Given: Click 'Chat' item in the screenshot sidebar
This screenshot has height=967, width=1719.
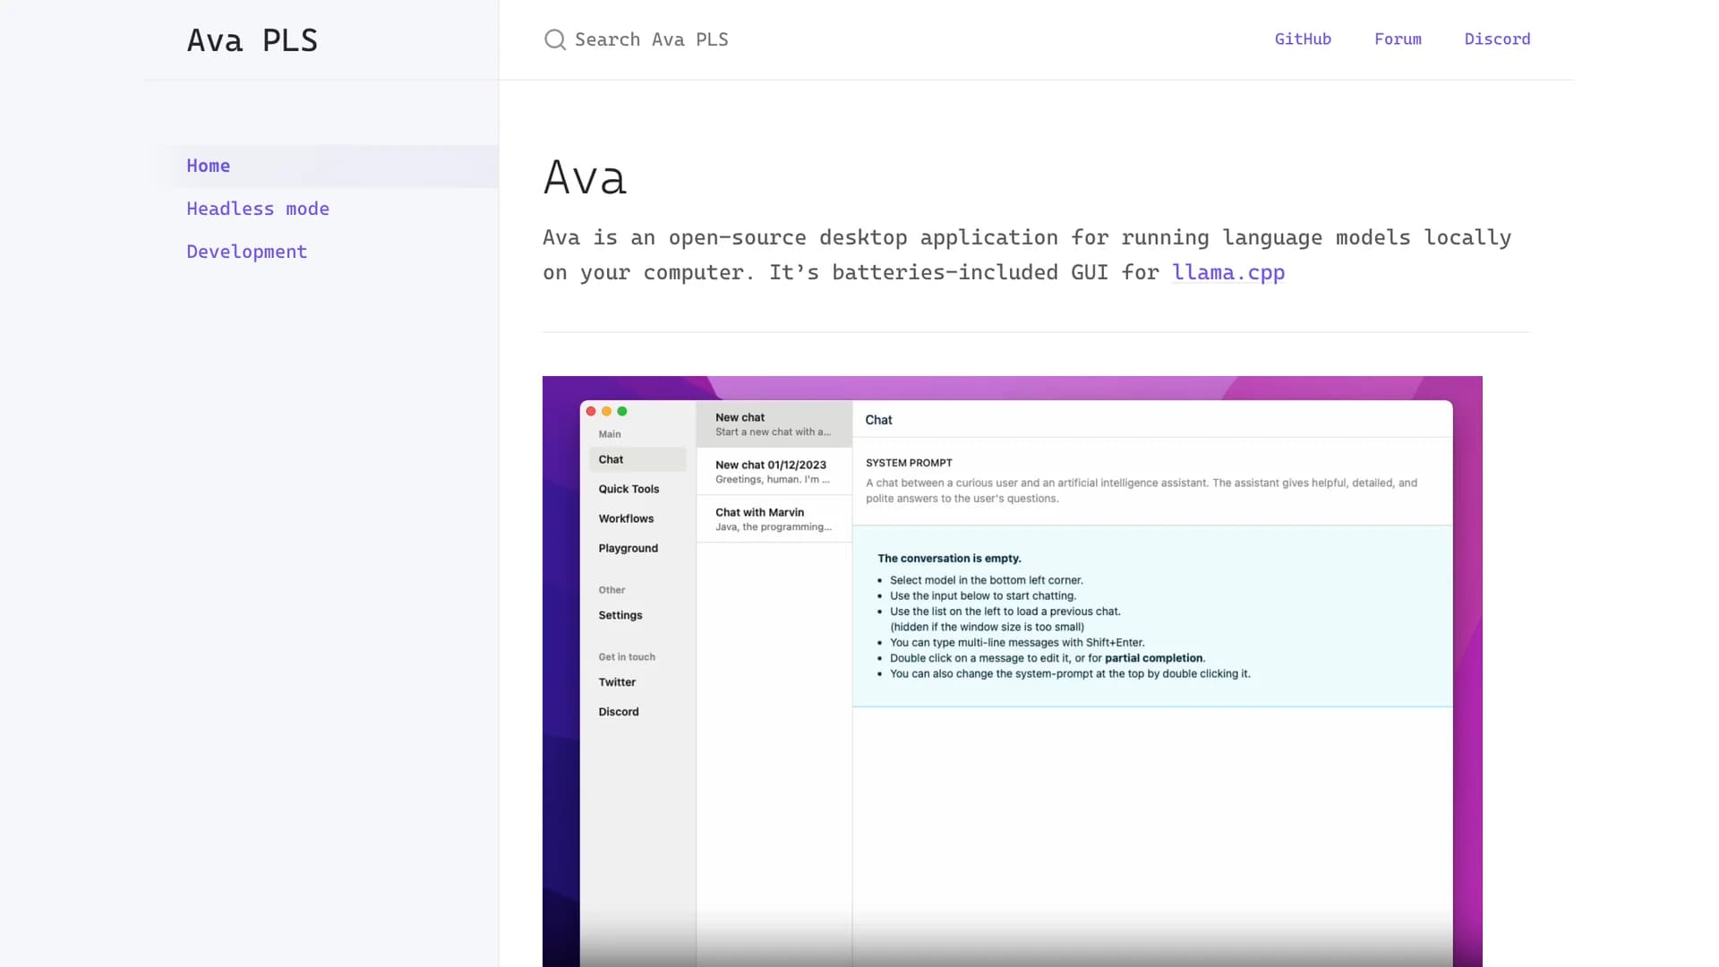Looking at the screenshot, I should 637,459.
